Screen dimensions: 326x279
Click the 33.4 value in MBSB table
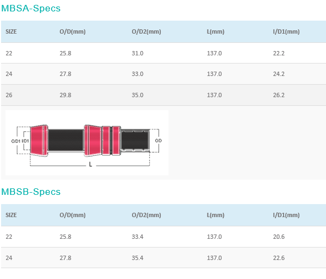click(137, 237)
